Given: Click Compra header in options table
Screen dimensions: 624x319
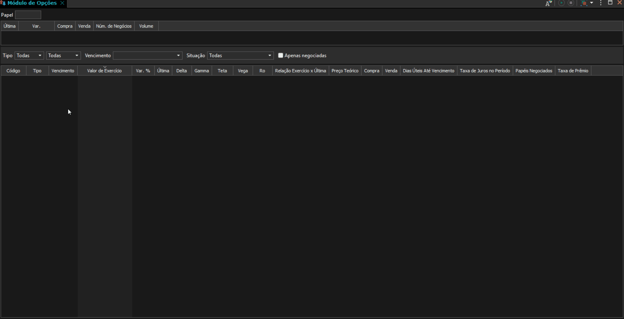Looking at the screenshot, I should (372, 71).
